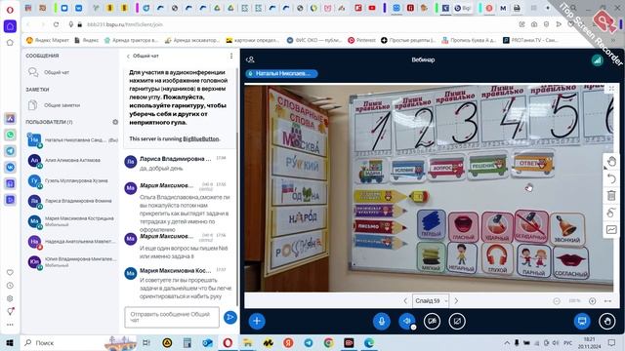
Task: Open the chat options three-dot menu
Action: coord(231,57)
